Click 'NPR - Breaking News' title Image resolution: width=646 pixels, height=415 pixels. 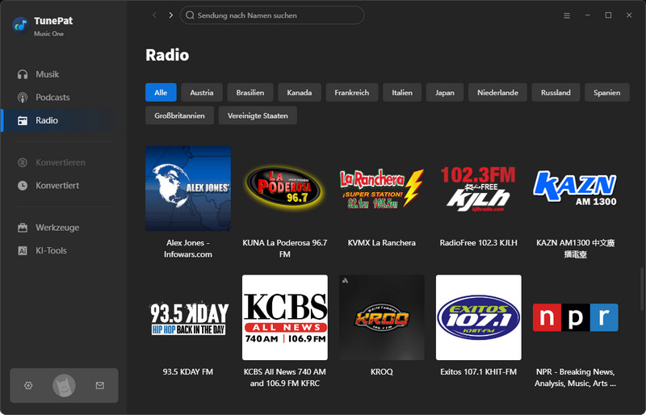coord(575,378)
